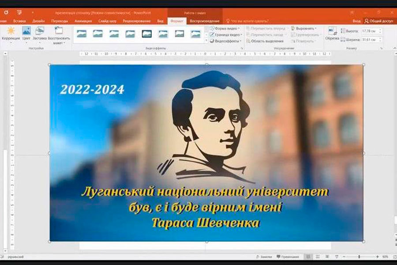Click the Общий доступ (Share) button

(x=379, y=21)
